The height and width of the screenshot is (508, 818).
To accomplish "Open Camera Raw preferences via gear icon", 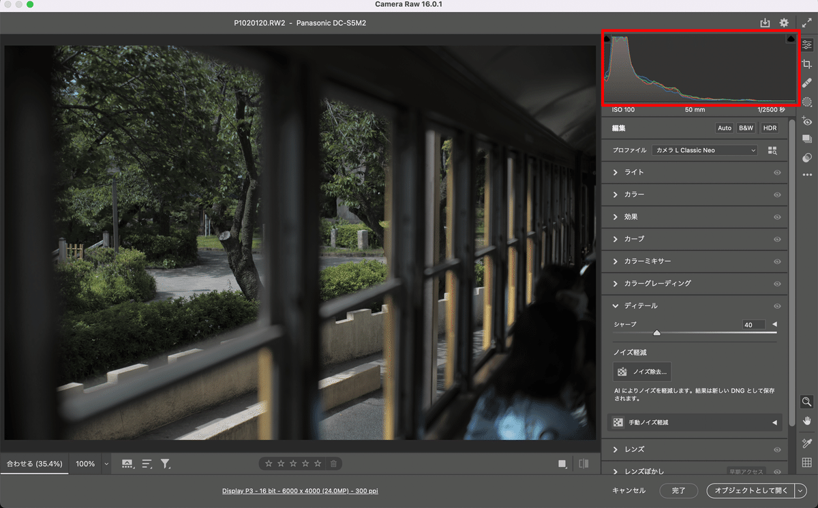I will 783,22.
